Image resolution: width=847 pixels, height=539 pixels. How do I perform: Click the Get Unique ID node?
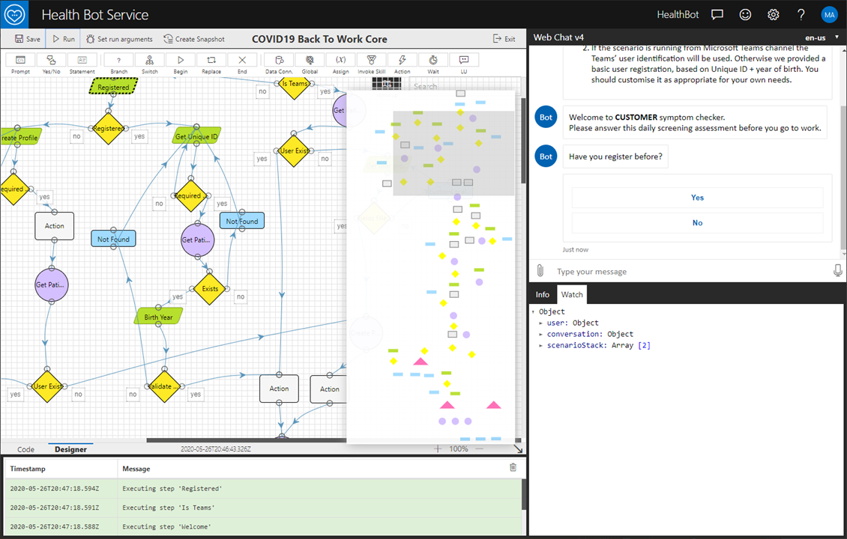coord(196,137)
